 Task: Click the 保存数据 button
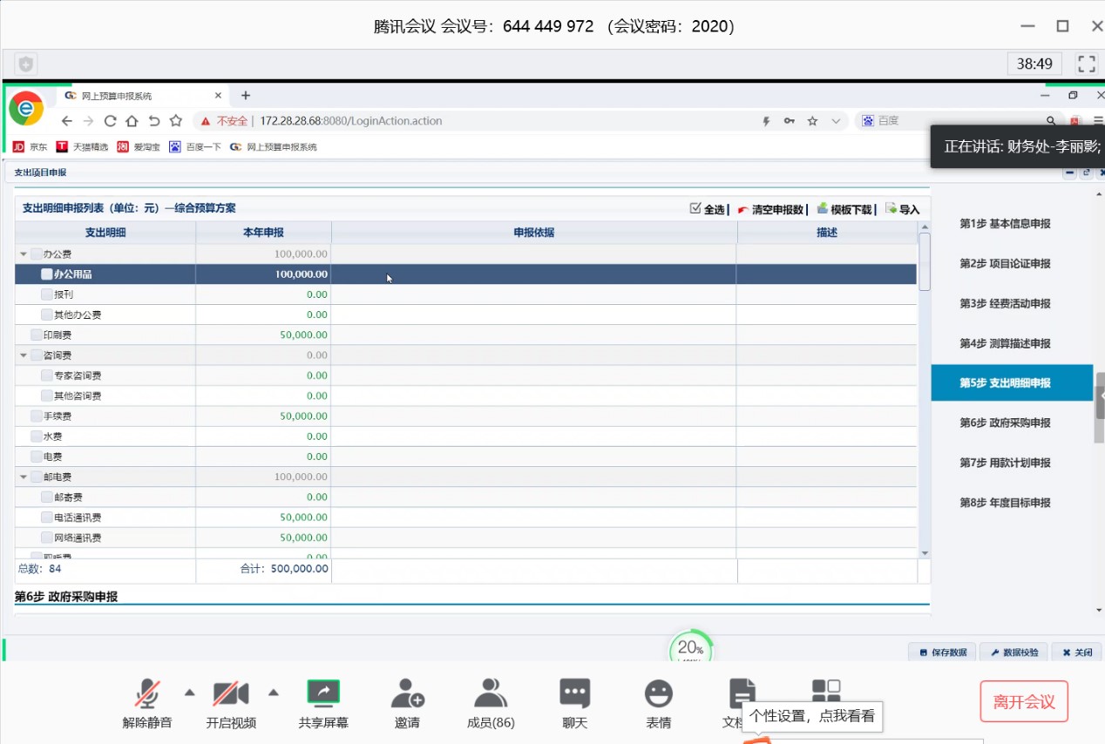[942, 653]
